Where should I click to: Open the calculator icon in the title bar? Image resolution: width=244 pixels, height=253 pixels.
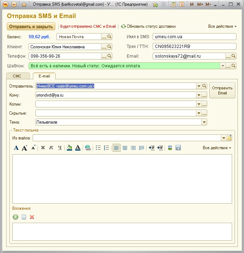[x=173, y=5]
